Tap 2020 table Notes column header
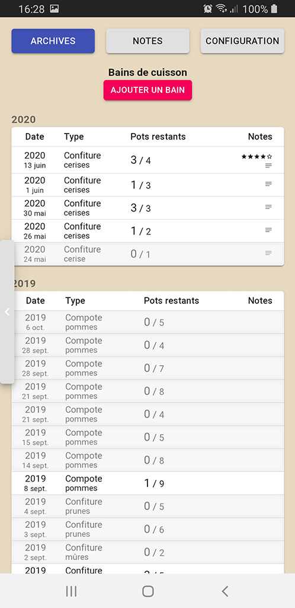Viewport: 295px width, 608px height. tap(260, 137)
